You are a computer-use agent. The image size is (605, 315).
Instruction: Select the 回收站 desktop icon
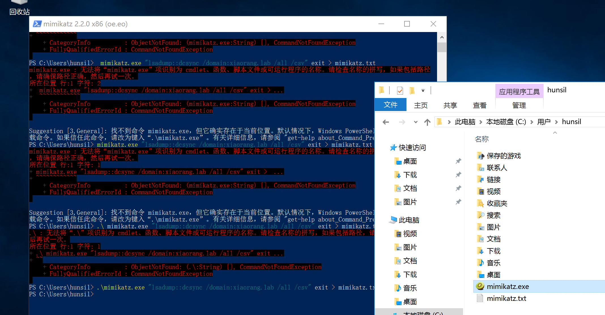click(x=19, y=8)
